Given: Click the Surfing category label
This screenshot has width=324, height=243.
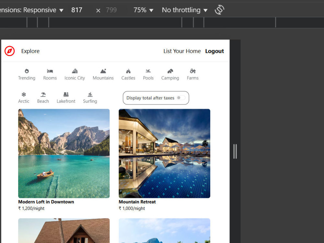Looking at the screenshot, I should click(x=90, y=101).
